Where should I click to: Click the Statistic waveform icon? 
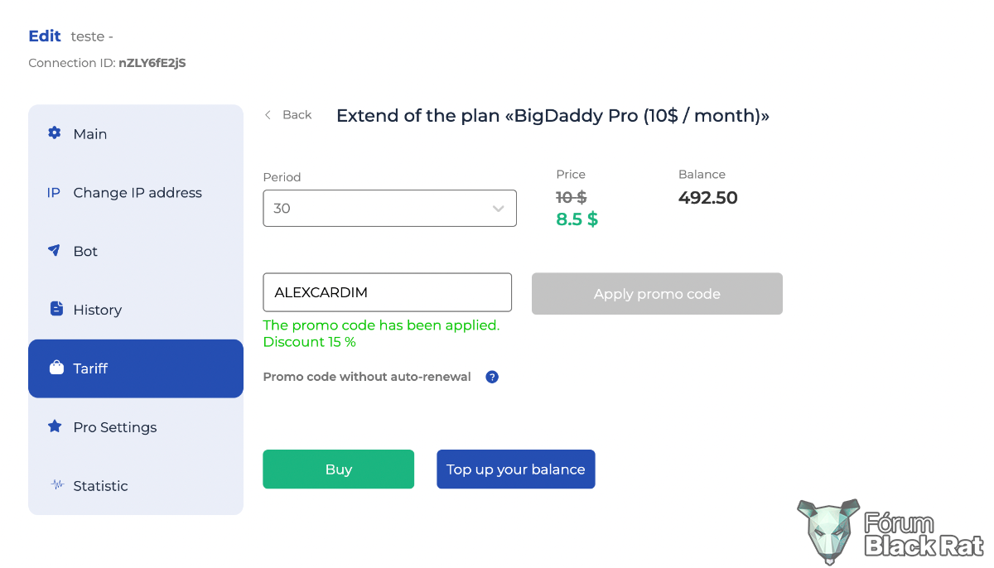[57, 485]
